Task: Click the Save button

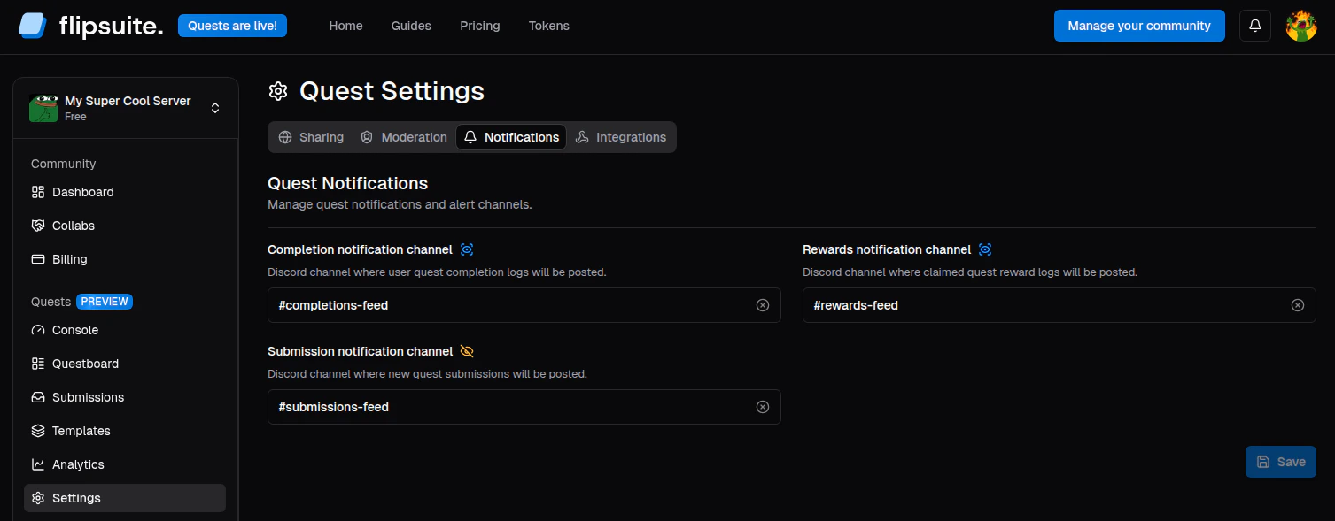Action: coord(1281,462)
